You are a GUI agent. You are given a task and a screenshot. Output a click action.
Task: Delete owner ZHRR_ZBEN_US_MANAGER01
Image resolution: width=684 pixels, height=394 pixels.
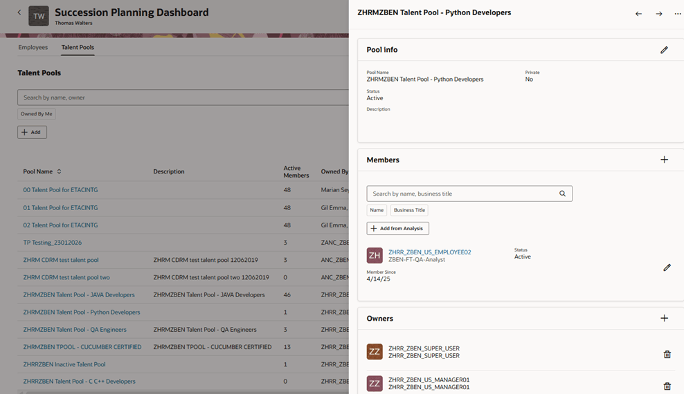[667, 386]
